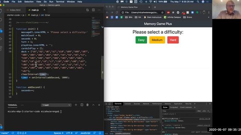
Task: Click the Easy difficulty button
Action: 141,40
